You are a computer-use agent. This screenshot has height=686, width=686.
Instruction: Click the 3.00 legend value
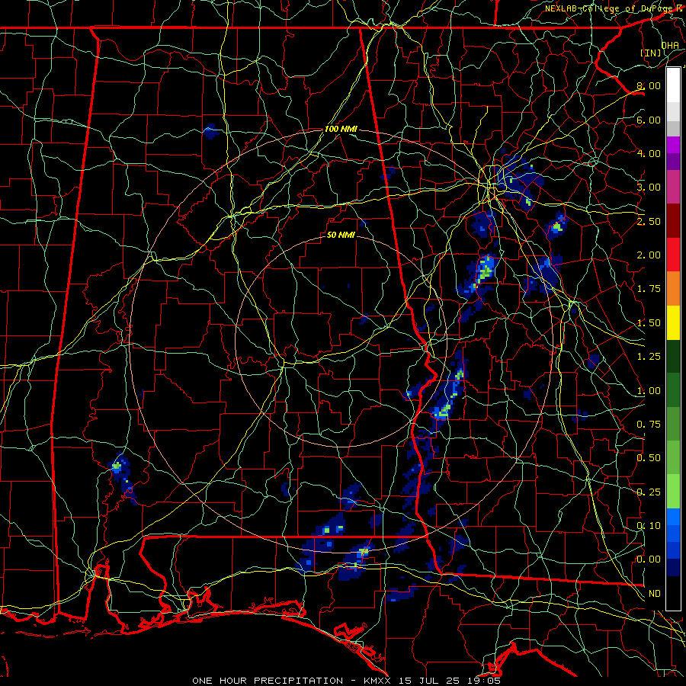click(x=649, y=188)
